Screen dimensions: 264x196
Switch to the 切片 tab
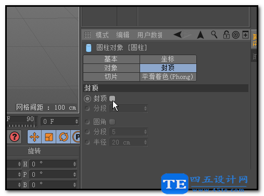pyautogui.click(x=111, y=77)
